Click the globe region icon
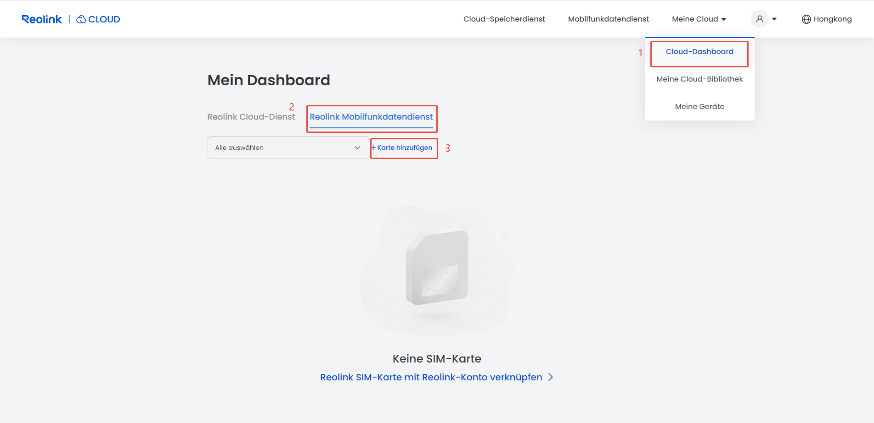 [806, 19]
